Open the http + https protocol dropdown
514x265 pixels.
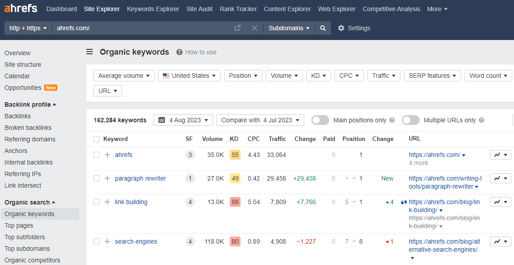[28, 28]
